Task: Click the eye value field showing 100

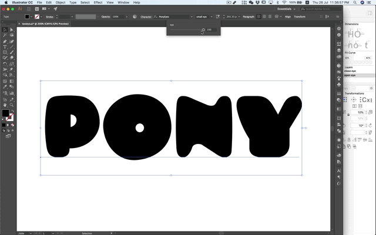Action: 211,30
